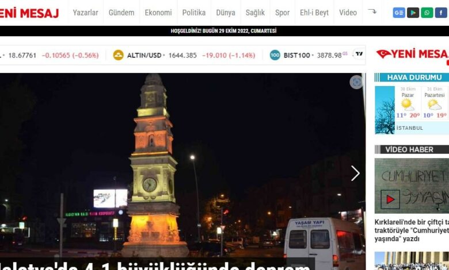Go to the Politika section
449x270 pixels.
(194, 13)
